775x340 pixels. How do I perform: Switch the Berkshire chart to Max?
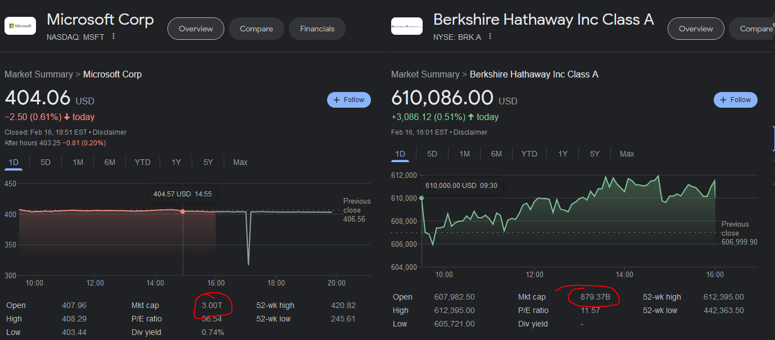627,154
